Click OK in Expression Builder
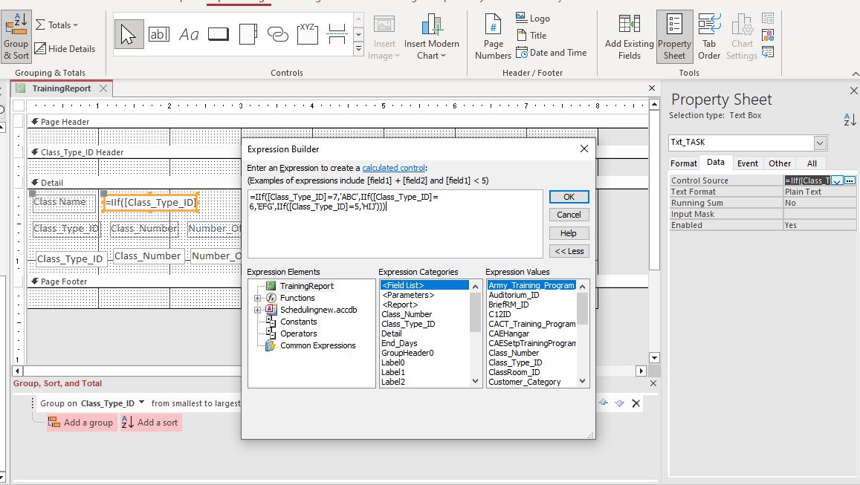The width and height of the screenshot is (860, 485). (x=569, y=197)
